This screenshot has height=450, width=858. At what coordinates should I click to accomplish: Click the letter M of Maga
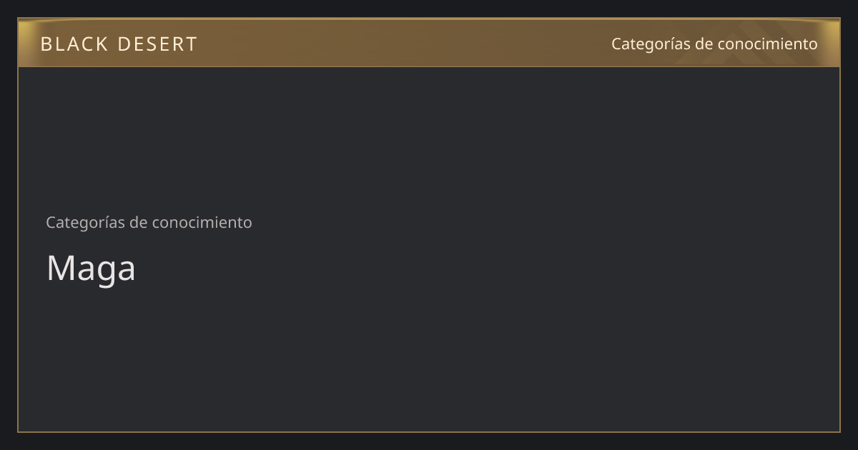(59, 269)
